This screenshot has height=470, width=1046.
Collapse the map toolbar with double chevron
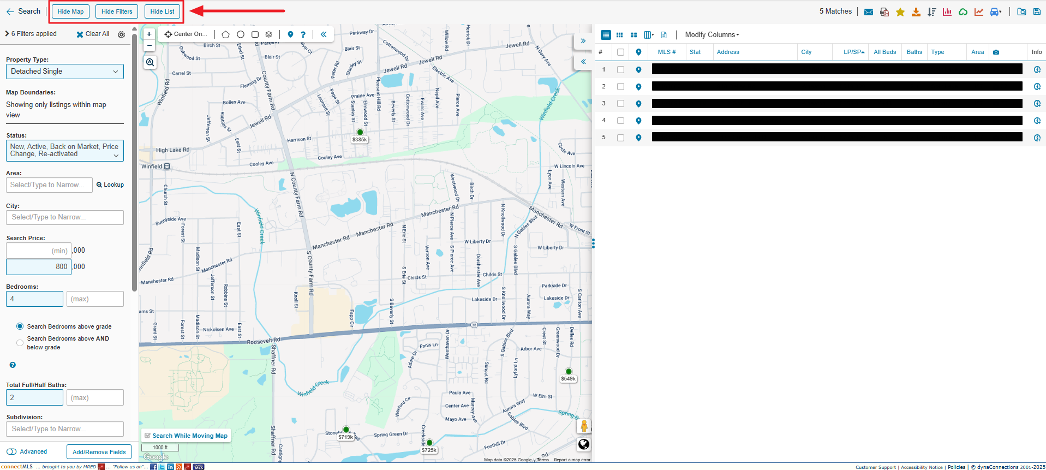[x=324, y=34]
